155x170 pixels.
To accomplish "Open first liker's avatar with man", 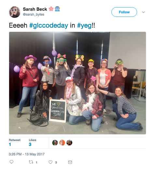I will coord(55,143).
